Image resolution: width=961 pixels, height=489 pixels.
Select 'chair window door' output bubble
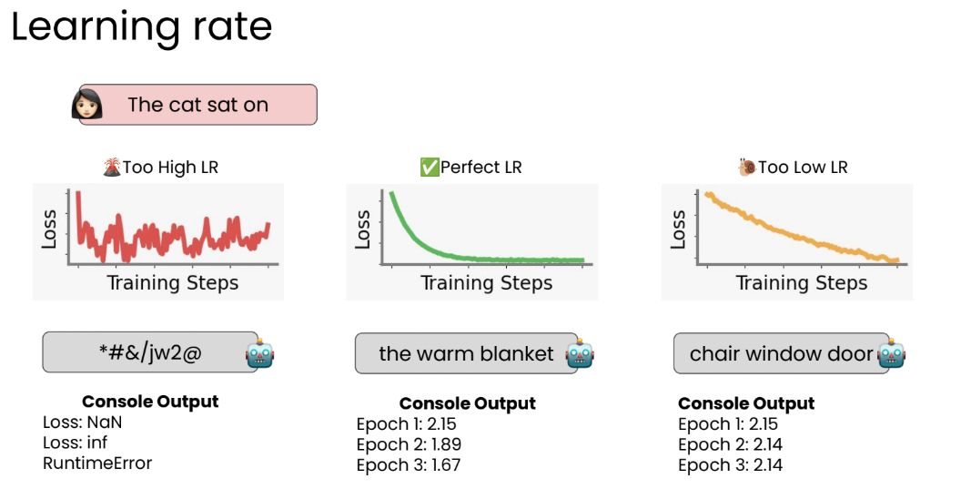tap(782, 353)
